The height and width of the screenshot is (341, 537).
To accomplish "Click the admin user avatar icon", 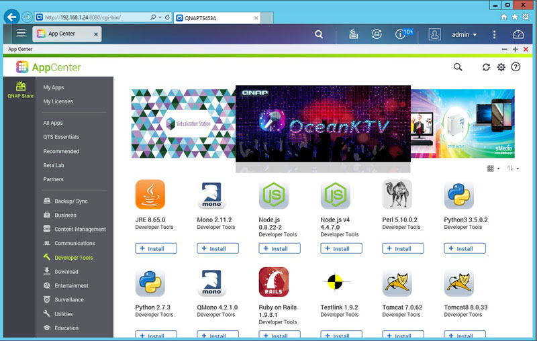I will click(434, 34).
